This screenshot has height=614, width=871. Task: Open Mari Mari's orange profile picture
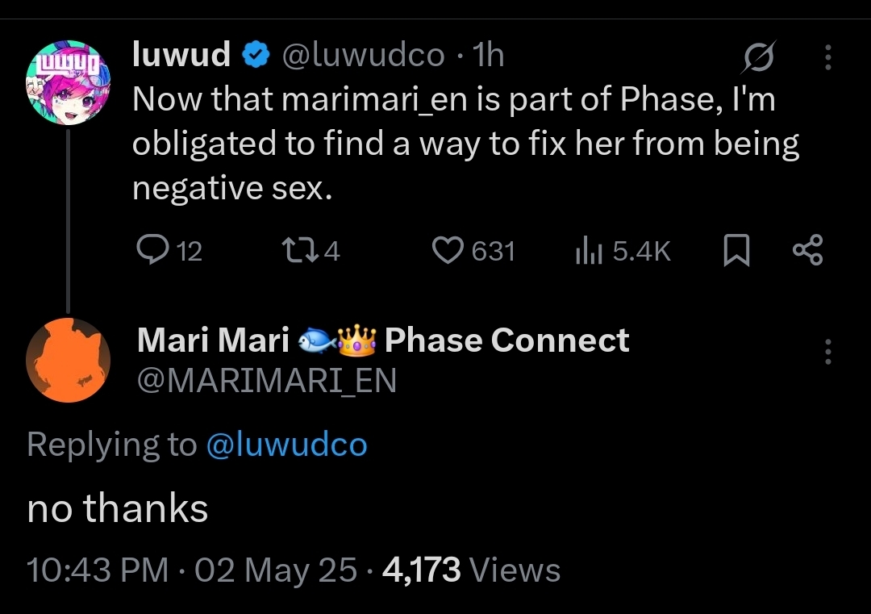(67, 360)
